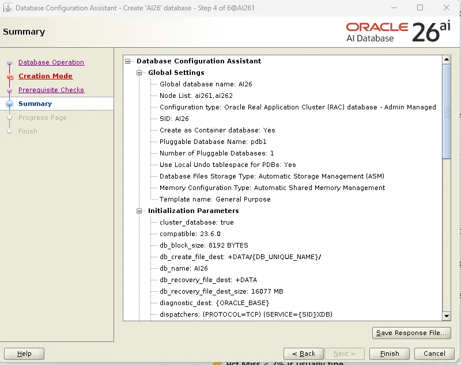Click the Creation Mode error step icon
The height and width of the screenshot is (365, 461).
10,77
